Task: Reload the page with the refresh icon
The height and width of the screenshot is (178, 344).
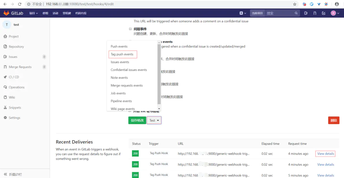Action: (x=19, y=4)
